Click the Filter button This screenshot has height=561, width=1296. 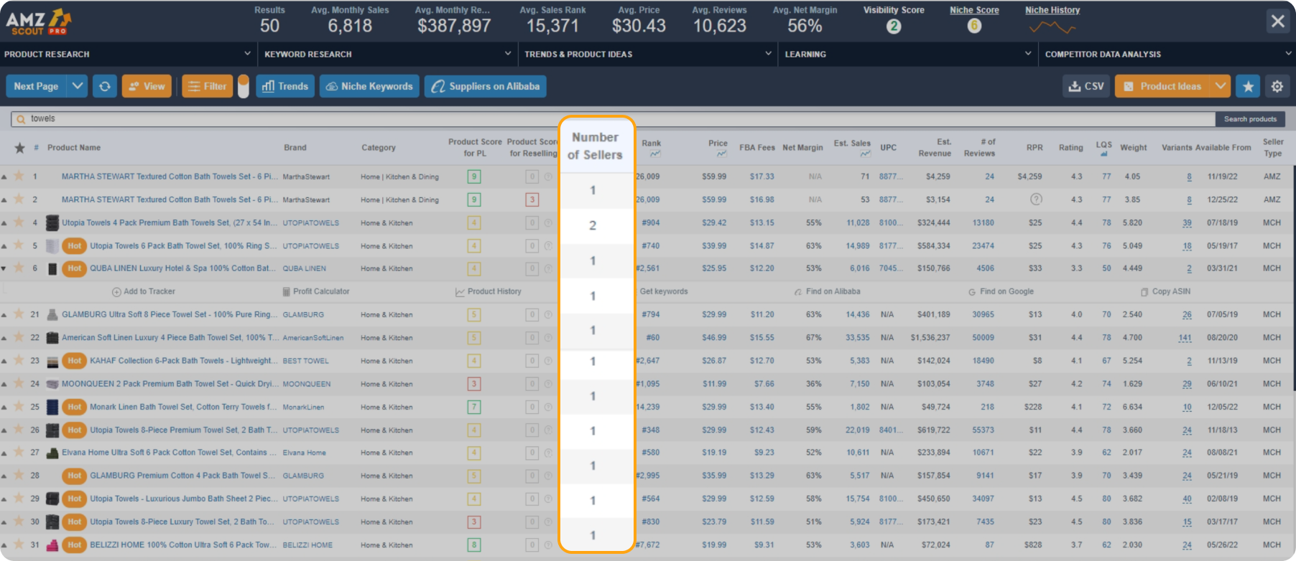coord(208,86)
